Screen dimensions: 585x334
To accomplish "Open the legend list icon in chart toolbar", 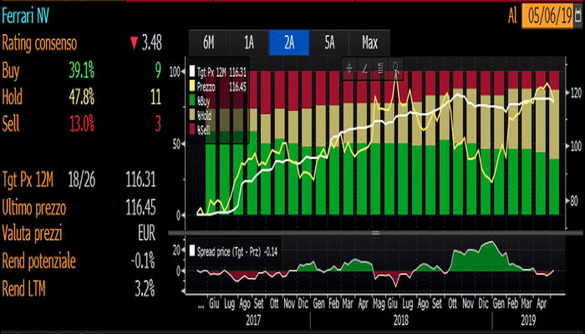I will pos(380,68).
